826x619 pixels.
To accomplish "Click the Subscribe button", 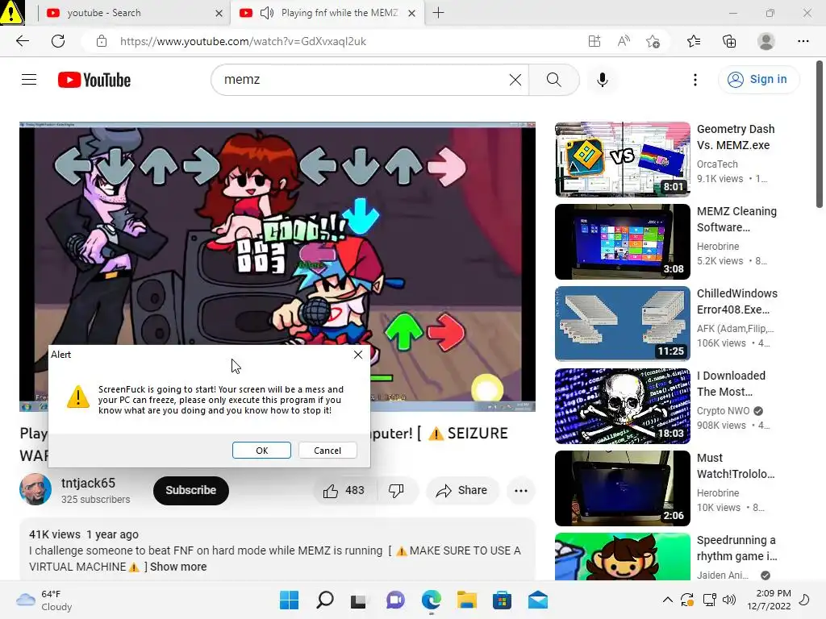I will click(x=191, y=491).
